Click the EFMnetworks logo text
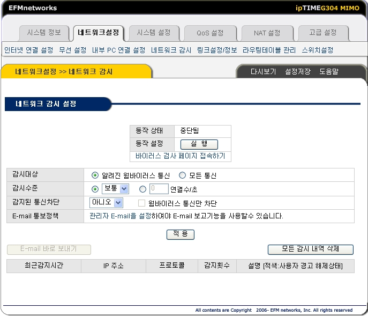Screen dimensions: 368x316 tap(33, 8)
